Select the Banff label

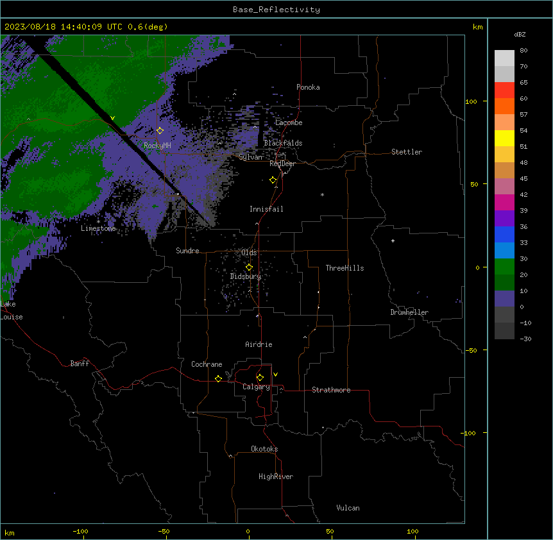click(80, 364)
